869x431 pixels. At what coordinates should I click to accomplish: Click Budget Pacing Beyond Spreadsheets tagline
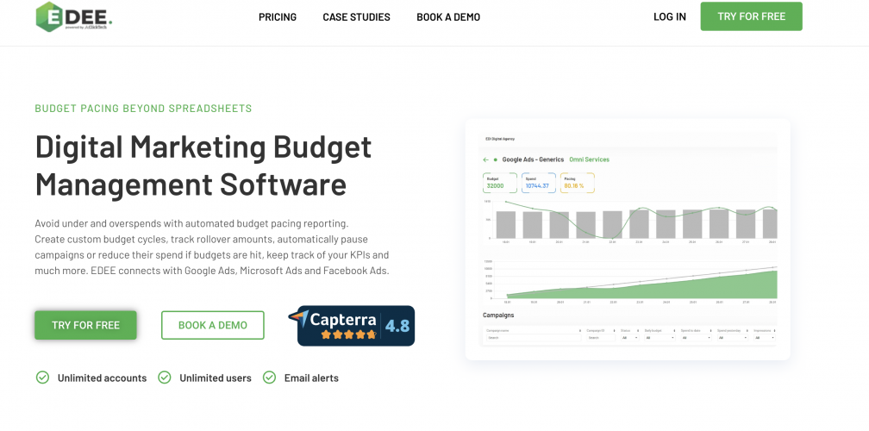pos(143,109)
